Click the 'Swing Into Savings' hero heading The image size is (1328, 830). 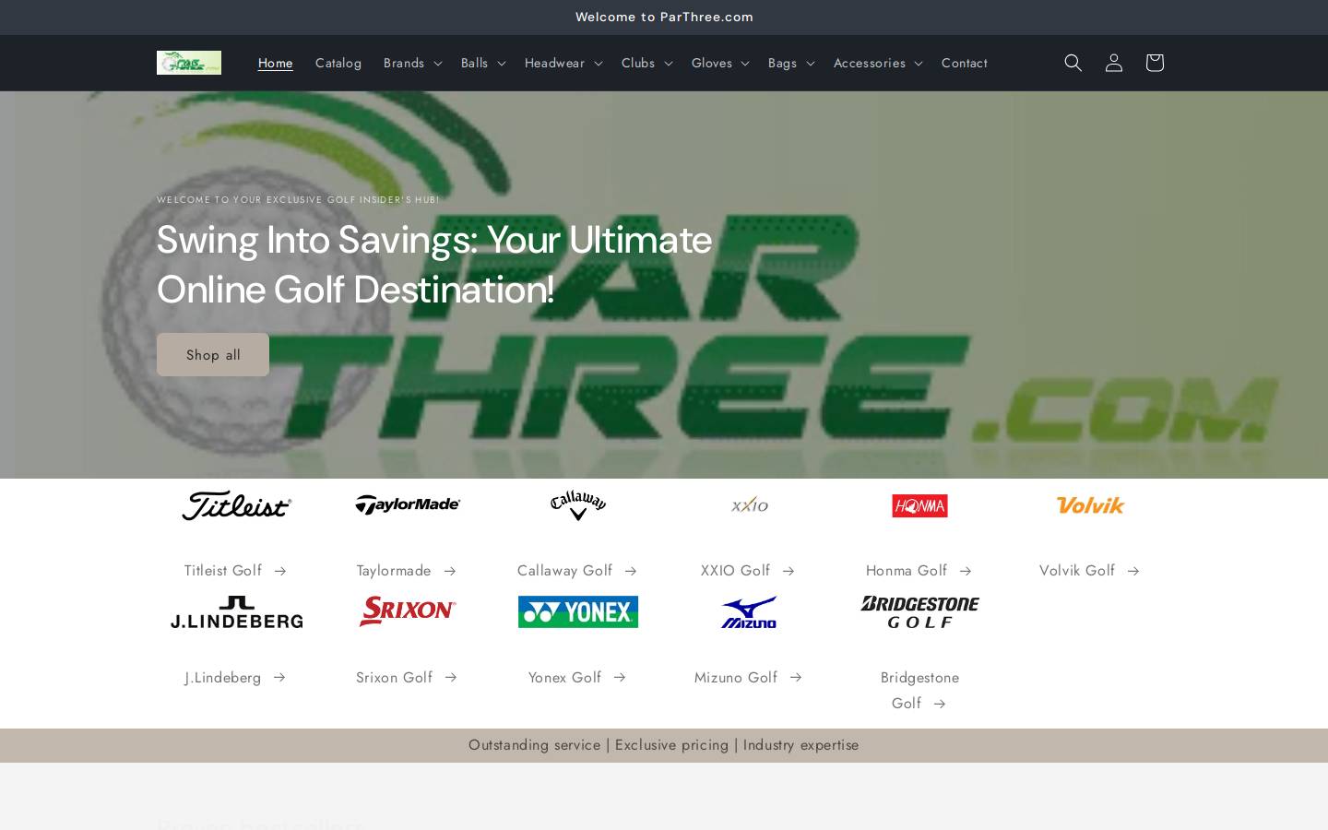pyautogui.click(x=434, y=265)
